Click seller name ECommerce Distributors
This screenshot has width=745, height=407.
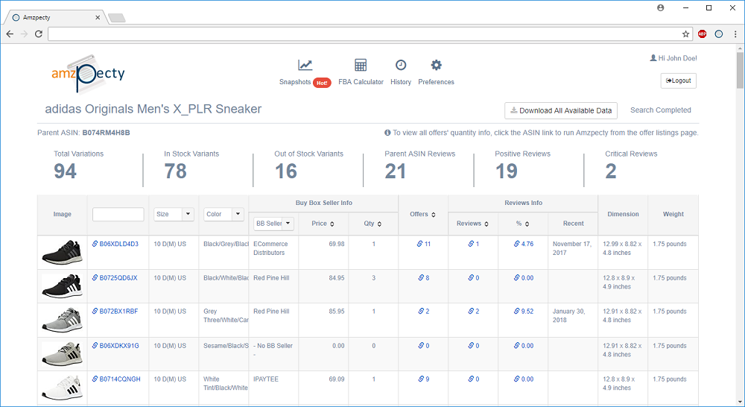(x=271, y=248)
